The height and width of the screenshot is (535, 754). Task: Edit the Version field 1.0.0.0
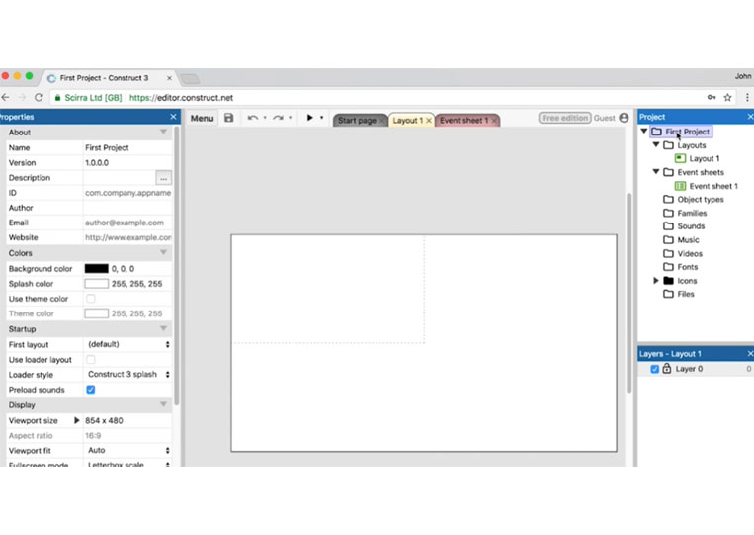pyautogui.click(x=127, y=162)
